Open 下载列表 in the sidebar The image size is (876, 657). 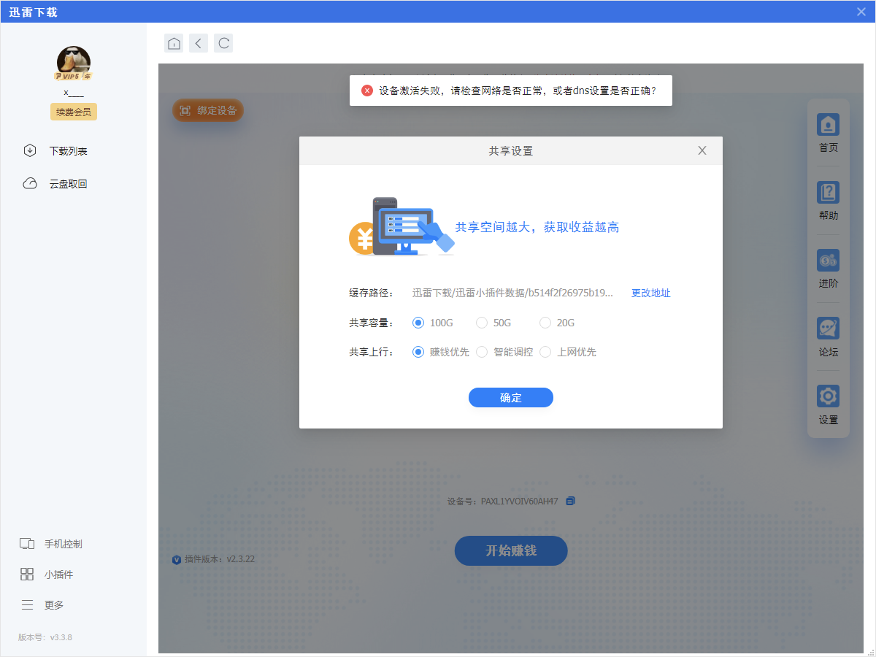pos(69,151)
